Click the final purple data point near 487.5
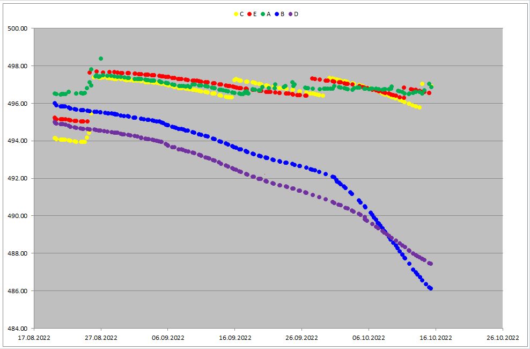 tap(430, 264)
